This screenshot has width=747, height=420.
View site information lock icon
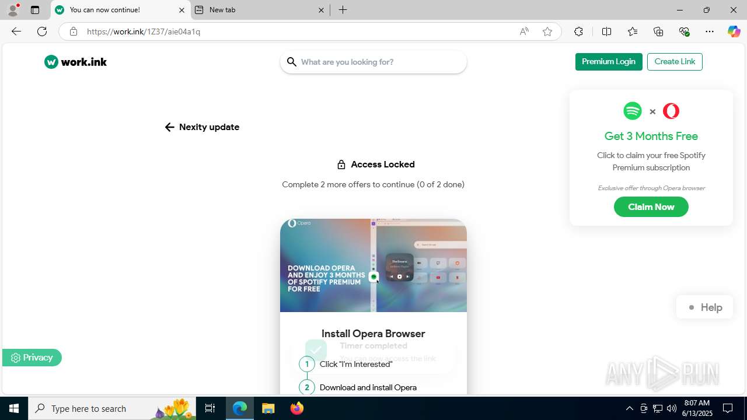[74, 32]
